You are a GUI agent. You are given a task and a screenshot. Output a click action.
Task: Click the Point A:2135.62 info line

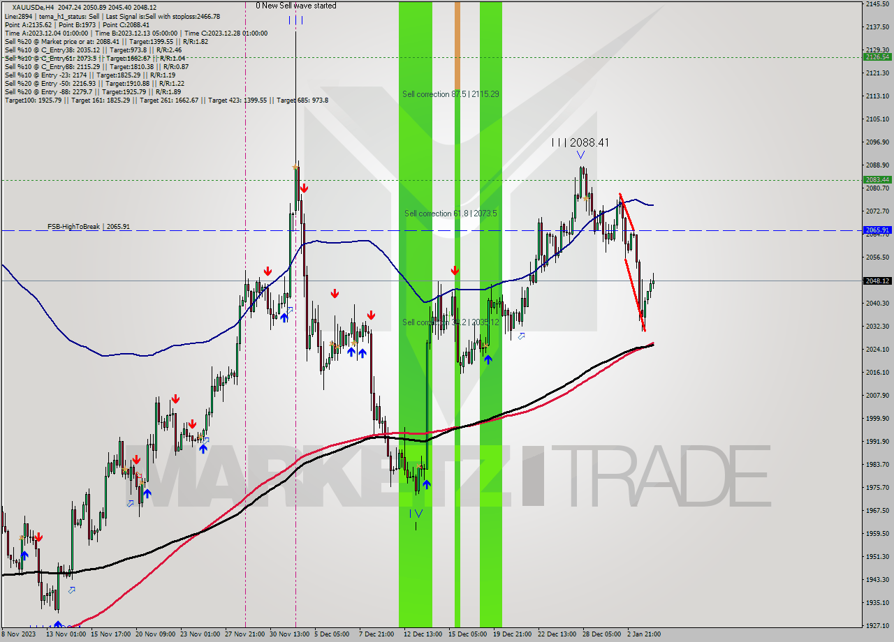(77, 24)
